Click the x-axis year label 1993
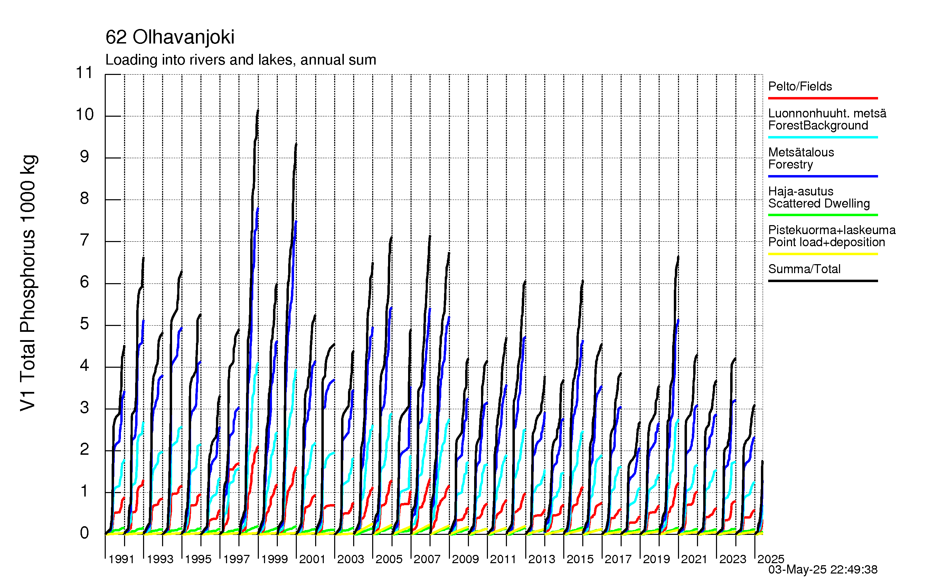Image resolution: width=933 pixels, height=587 pixels. (x=160, y=559)
